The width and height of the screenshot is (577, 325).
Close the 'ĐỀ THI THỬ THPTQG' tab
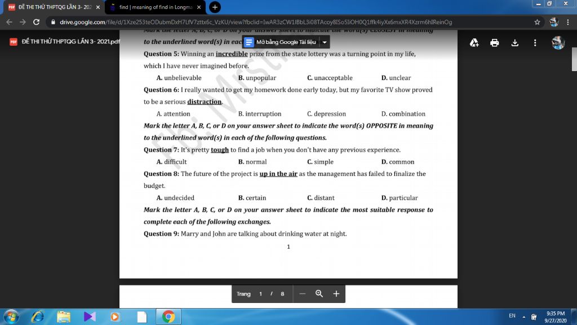98,7
